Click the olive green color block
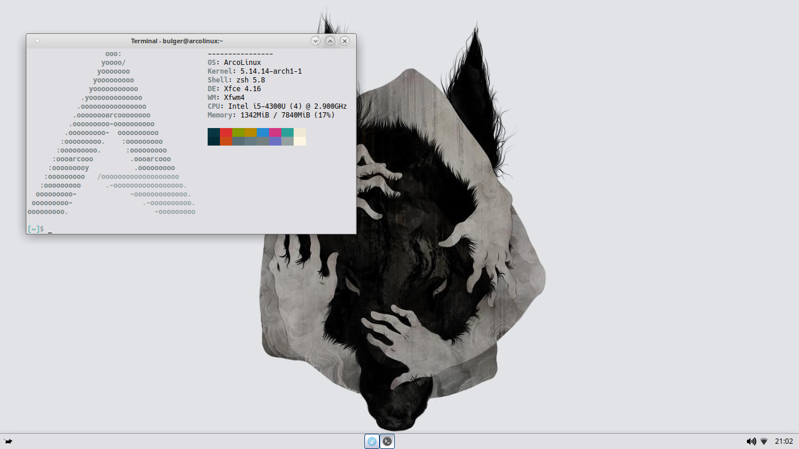 (x=238, y=133)
